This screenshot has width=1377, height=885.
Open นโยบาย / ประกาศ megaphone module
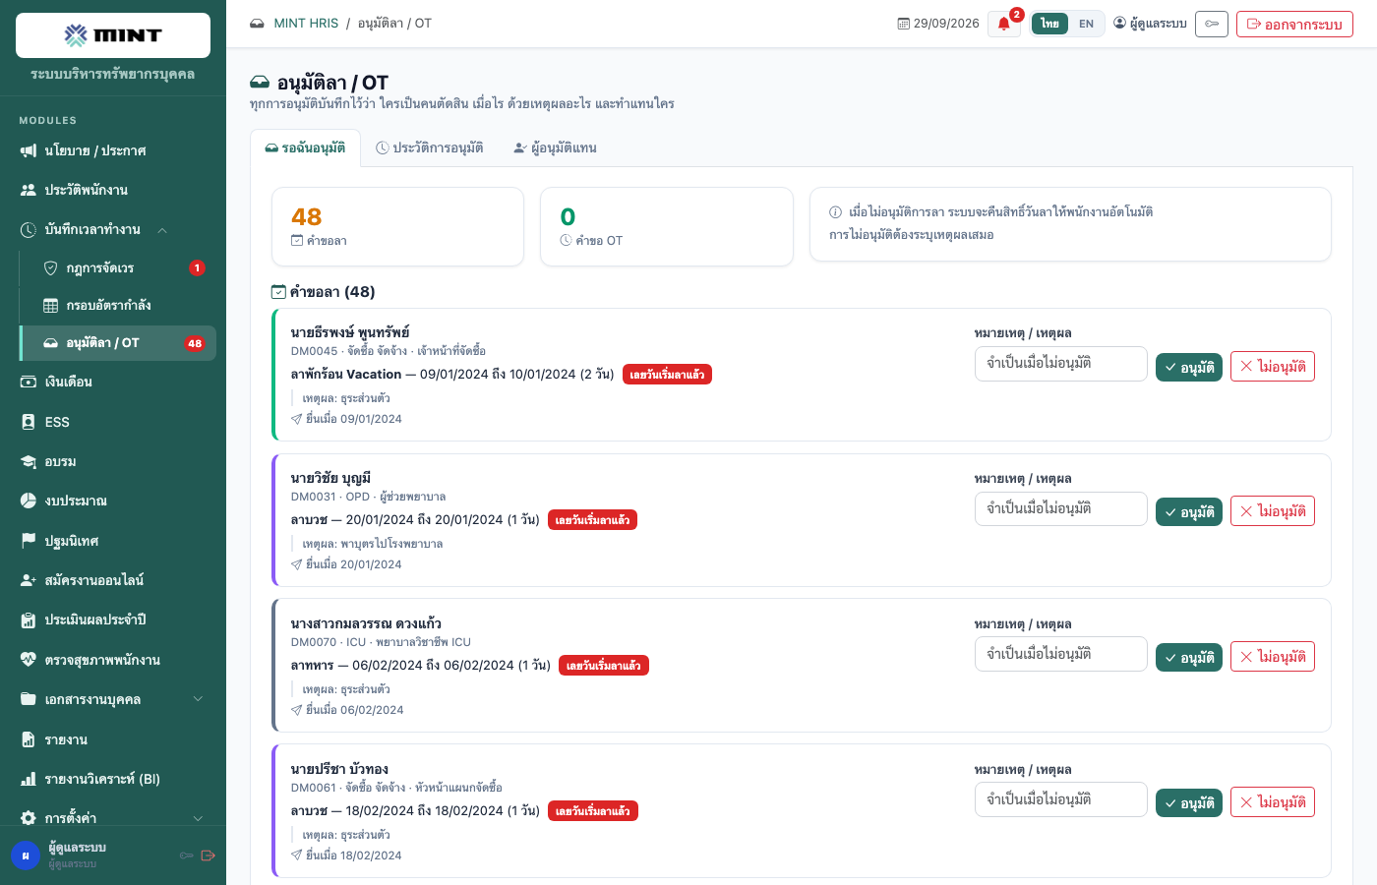point(113,150)
